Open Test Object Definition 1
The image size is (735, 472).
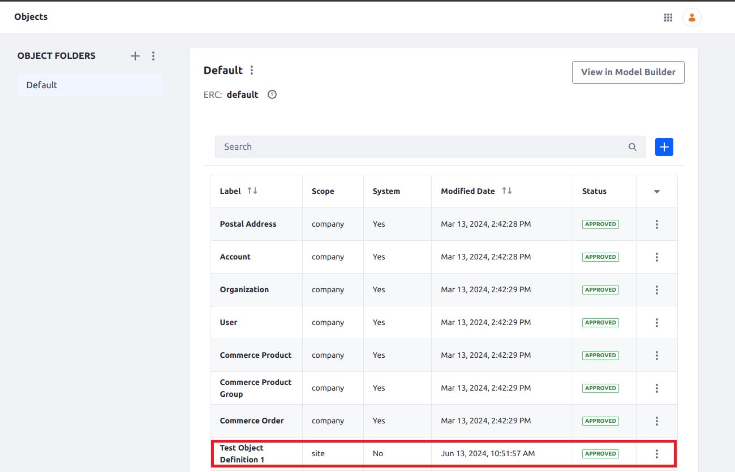[x=242, y=454]
